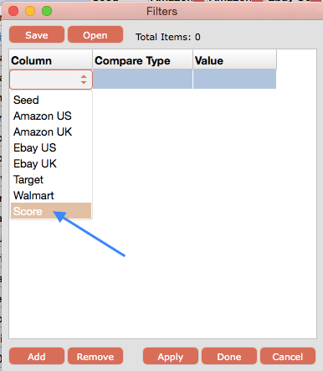Pick Amazon US column option
The width and height of the screenshot is (323, 371).
pos(51,116)
